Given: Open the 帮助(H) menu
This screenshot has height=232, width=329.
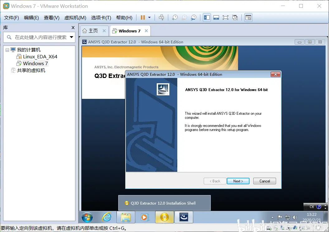Looking at the screenshot, I should [124, 18].
